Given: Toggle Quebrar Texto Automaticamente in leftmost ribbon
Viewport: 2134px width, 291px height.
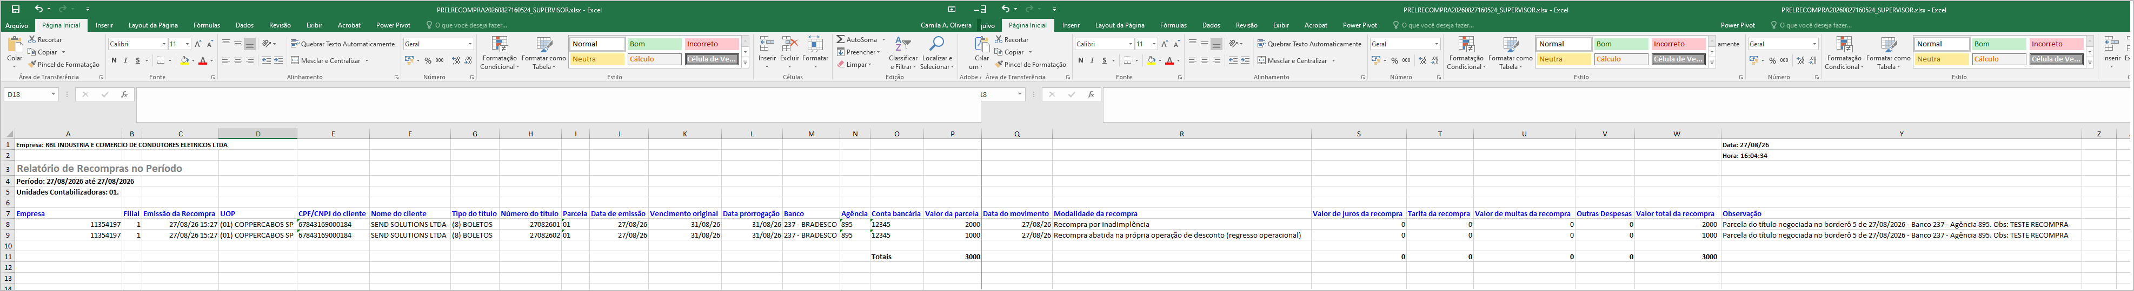Looking at the screenshot, I should [x=343, y=44].
